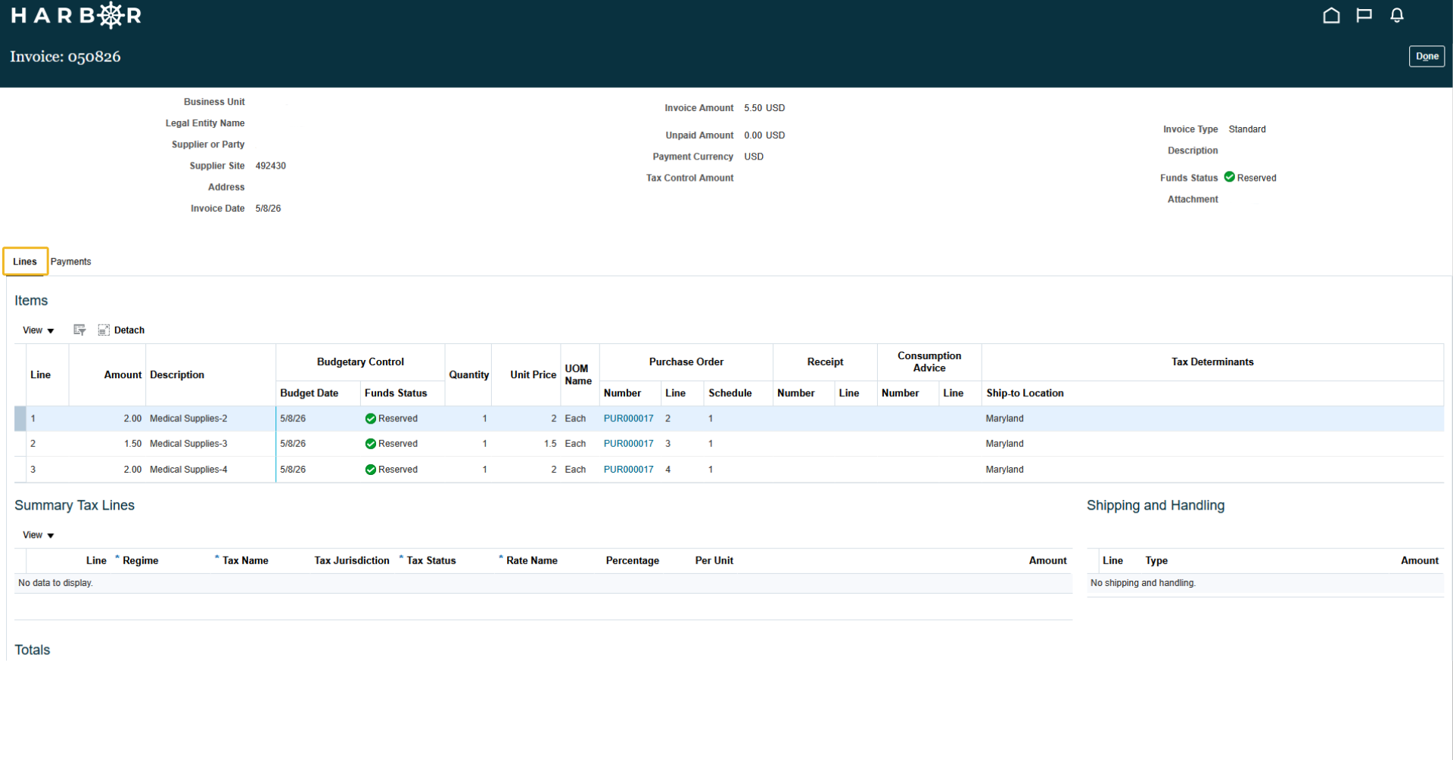Open the Home icon in header

[x=1331, y=15]
